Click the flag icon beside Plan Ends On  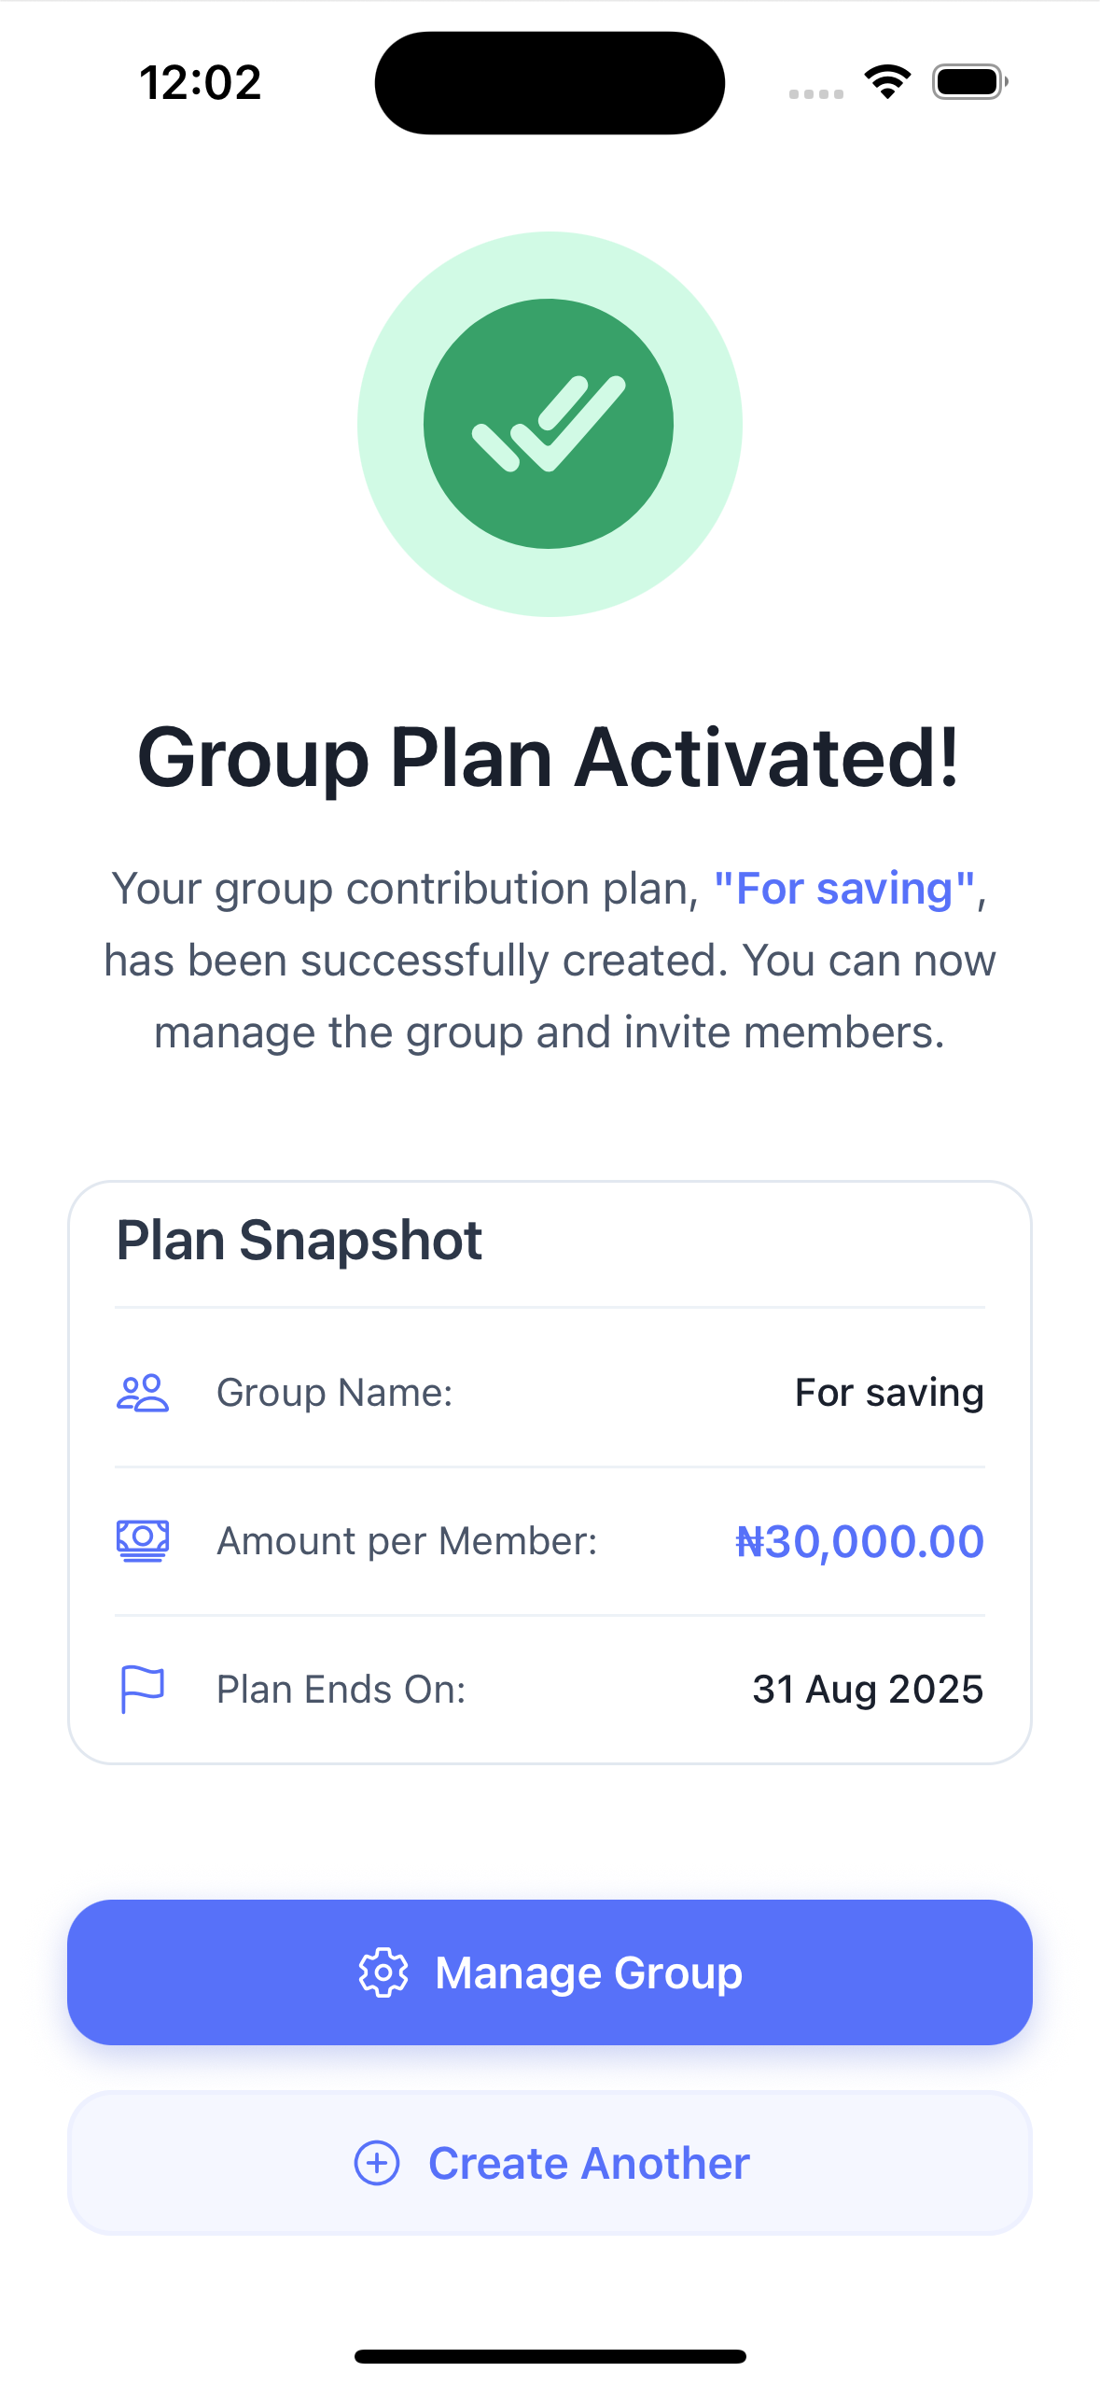click(x=142, y=1689)
